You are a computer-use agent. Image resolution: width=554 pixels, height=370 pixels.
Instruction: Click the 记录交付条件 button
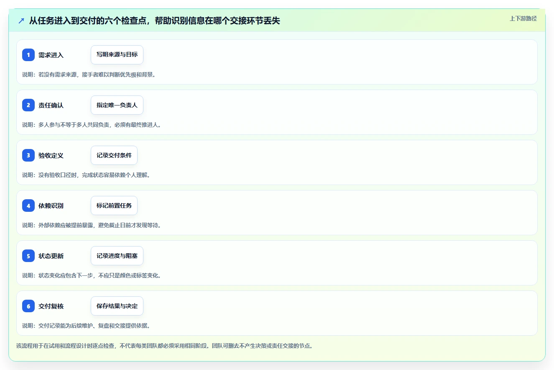coord(114,155)
